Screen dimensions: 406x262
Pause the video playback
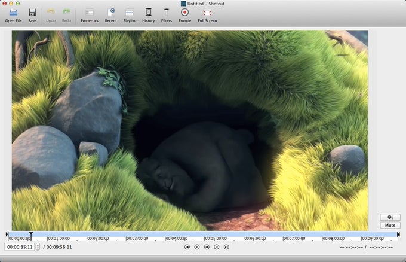click(207, 247)
